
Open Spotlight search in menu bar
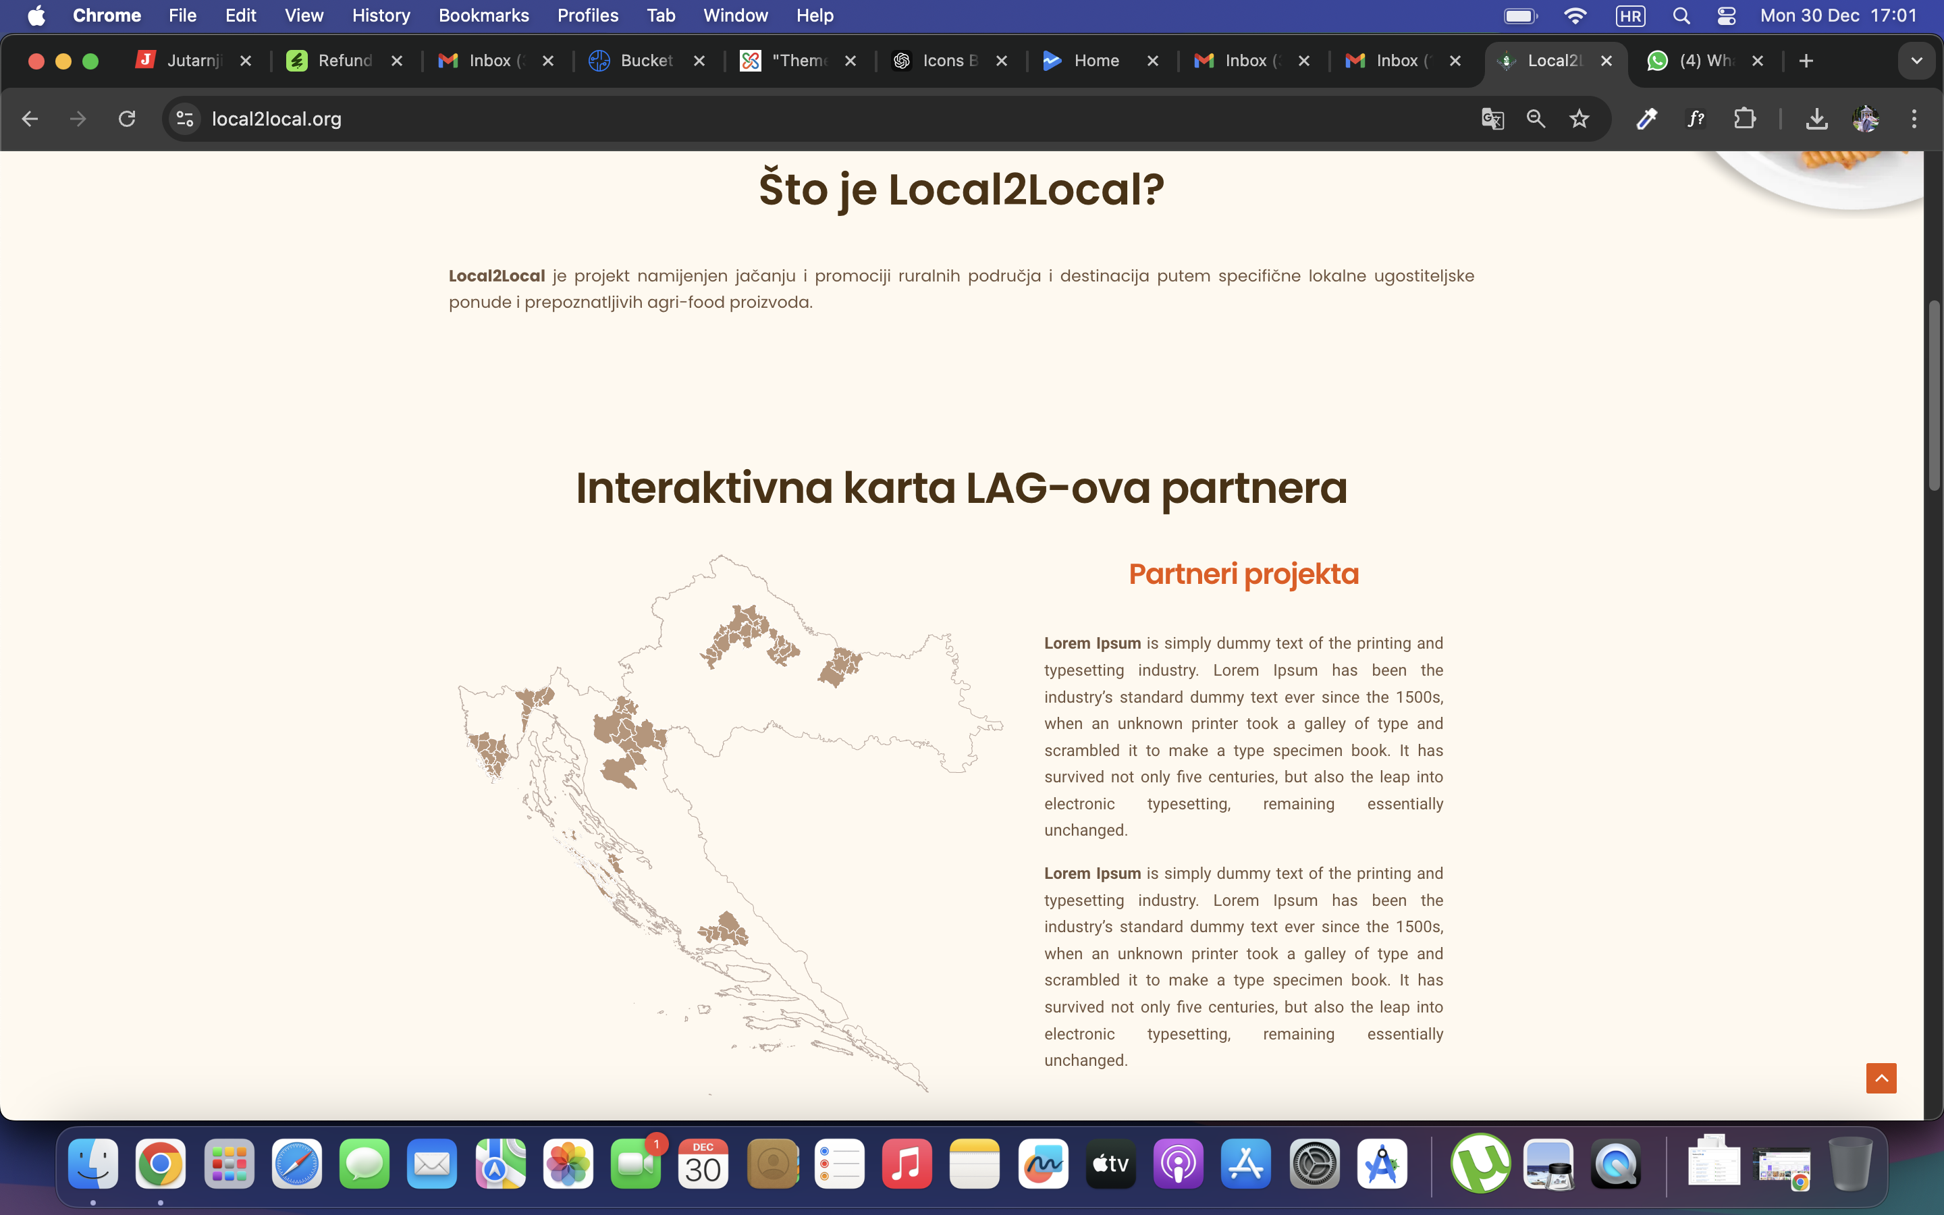click(x=1681, y=16)
